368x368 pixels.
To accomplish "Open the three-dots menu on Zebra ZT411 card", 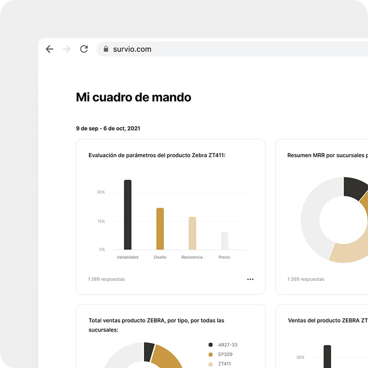I will tap(250, 279).
